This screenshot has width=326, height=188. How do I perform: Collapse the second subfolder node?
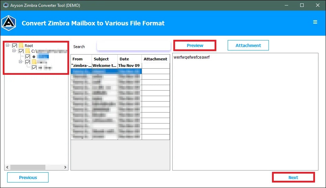[x=20, y=62]
